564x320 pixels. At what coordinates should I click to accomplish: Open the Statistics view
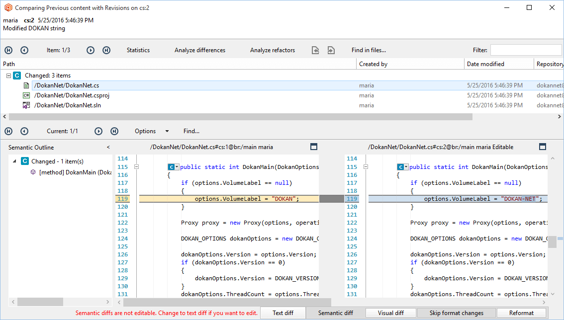click(138, 50)
